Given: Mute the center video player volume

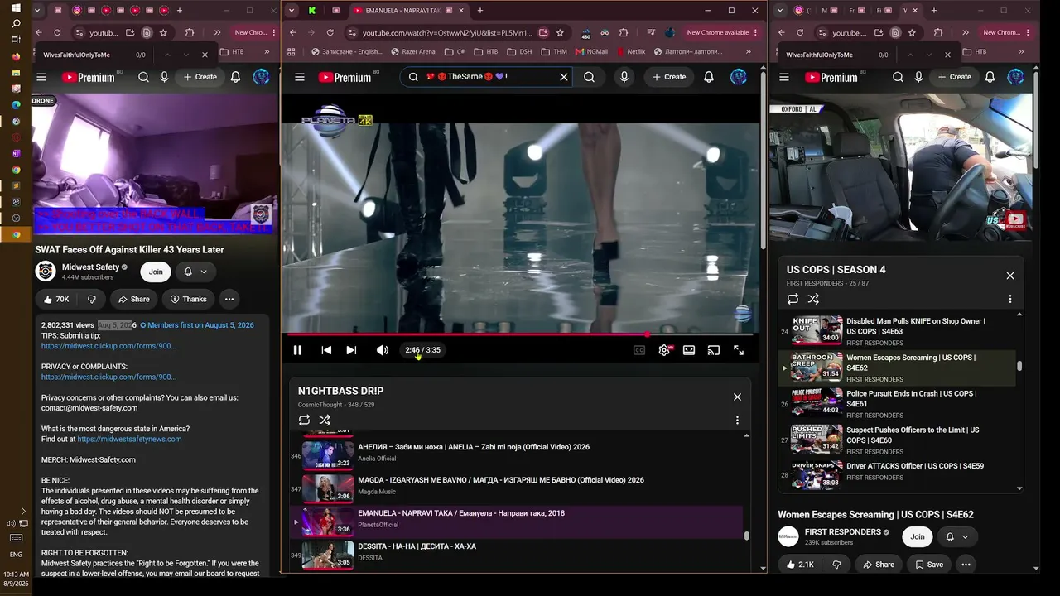Looking at the screenshot, I should [382, 350].
